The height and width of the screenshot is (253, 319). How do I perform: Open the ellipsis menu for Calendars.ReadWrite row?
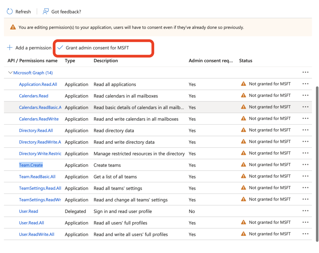pos(305,119)
